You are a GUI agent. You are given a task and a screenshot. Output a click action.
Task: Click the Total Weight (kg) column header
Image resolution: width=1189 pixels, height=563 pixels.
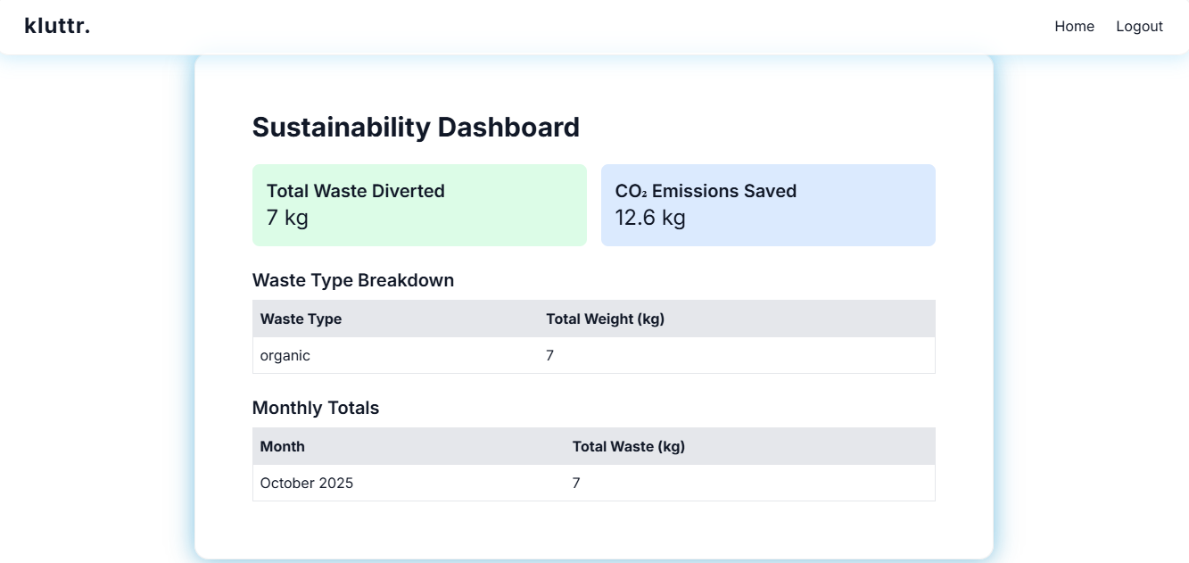click(605, 319)
